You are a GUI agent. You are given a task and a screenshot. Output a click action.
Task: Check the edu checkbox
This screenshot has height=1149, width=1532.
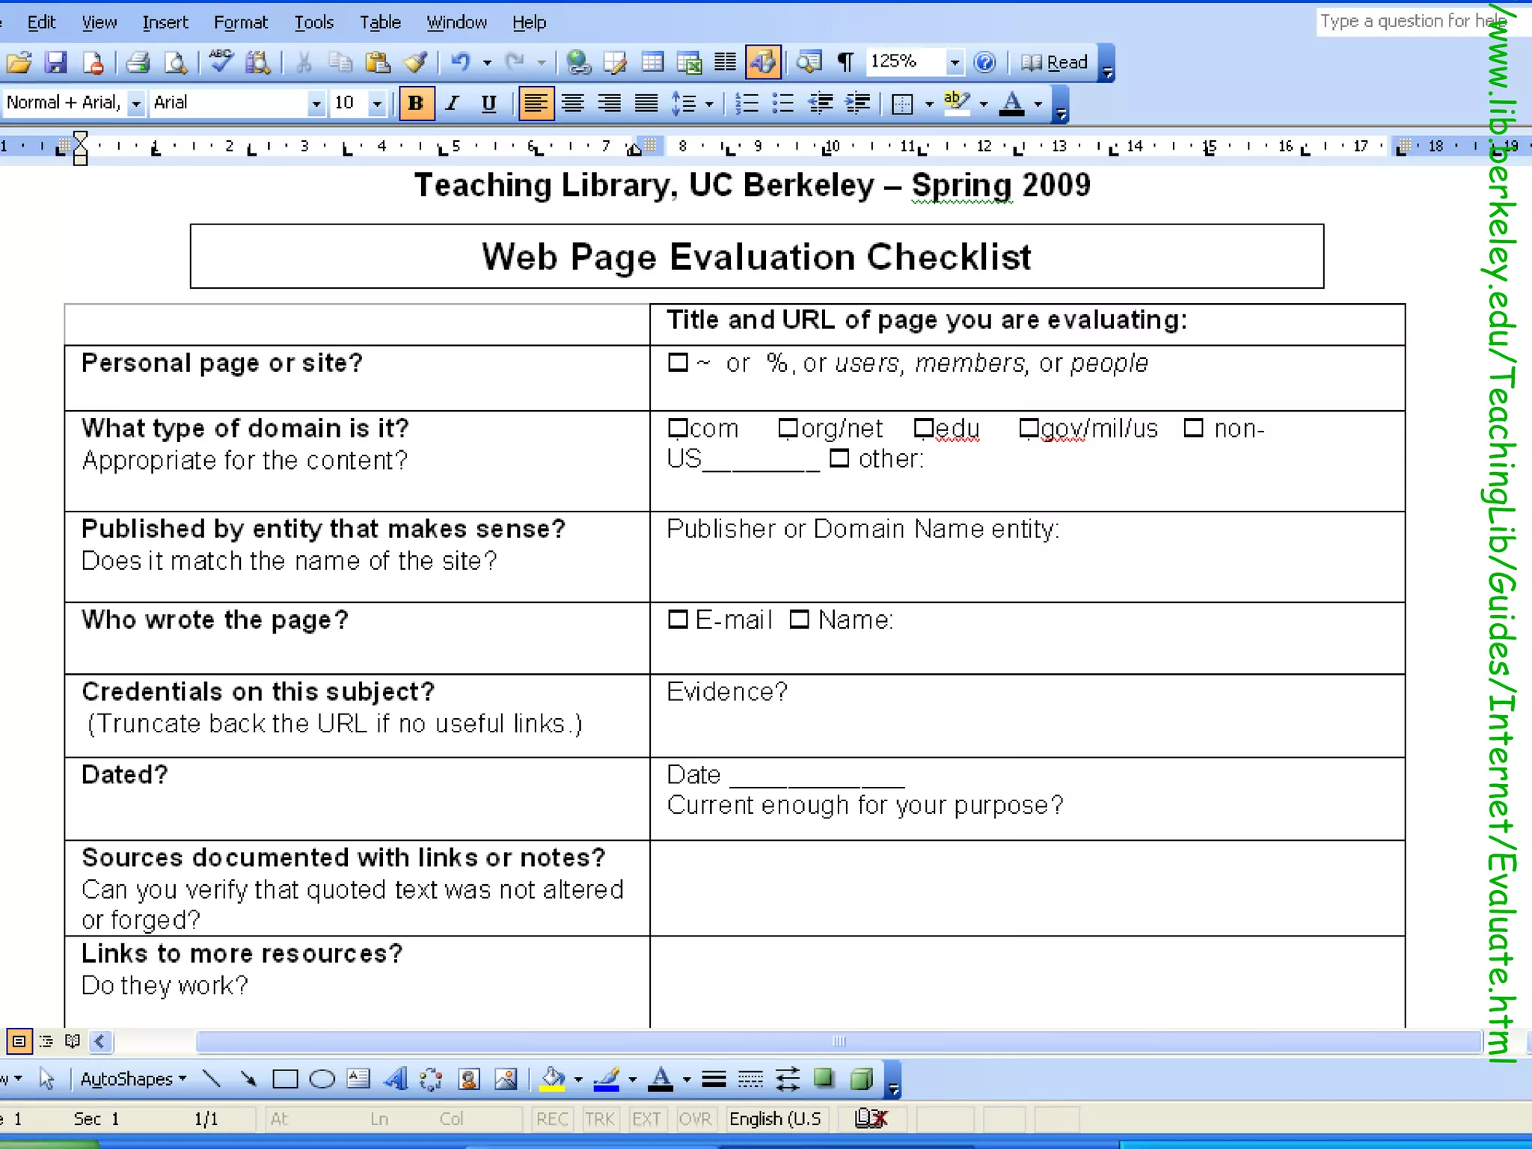tap(924, 428)
